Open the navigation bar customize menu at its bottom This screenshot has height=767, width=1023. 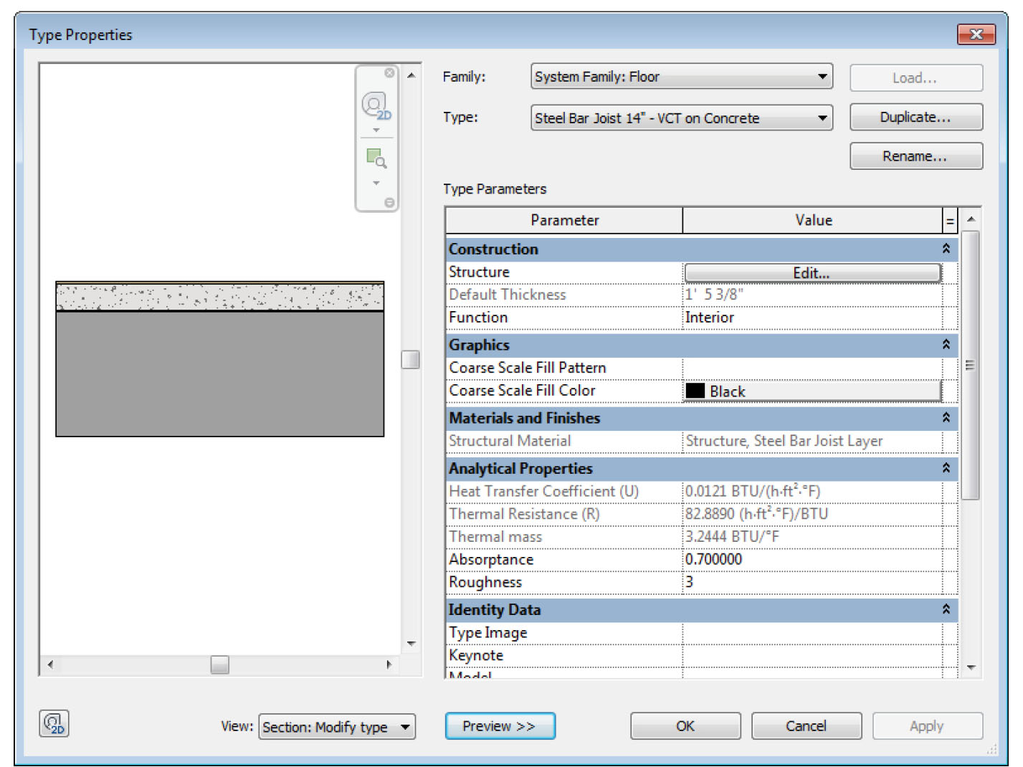pyautogui.click(x=389, y=203)
